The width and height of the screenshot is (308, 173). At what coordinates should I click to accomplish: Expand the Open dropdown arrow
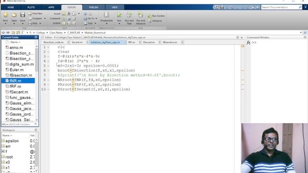coord(14,24)
